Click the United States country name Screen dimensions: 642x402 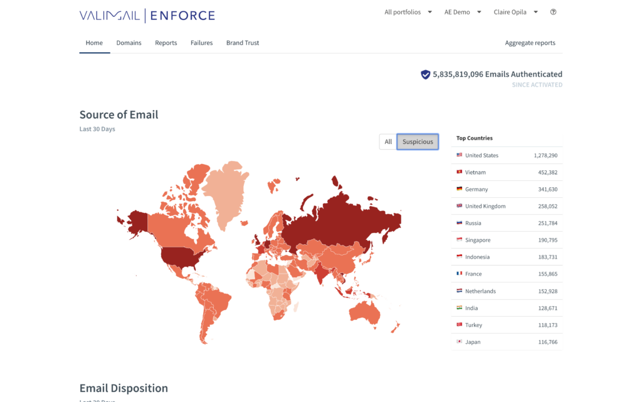pos(481,155)
